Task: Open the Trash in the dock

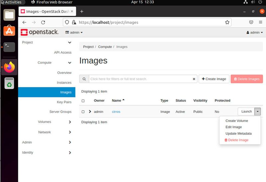Action: click(9, 83)
